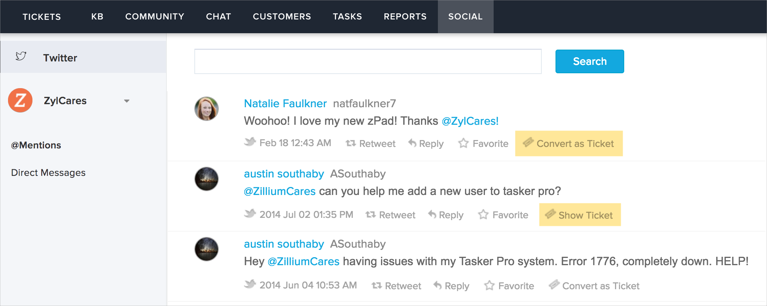Click Retweet icon on Natalie Faulkner's tweet
767x306 pixels.
pos(350,143)
